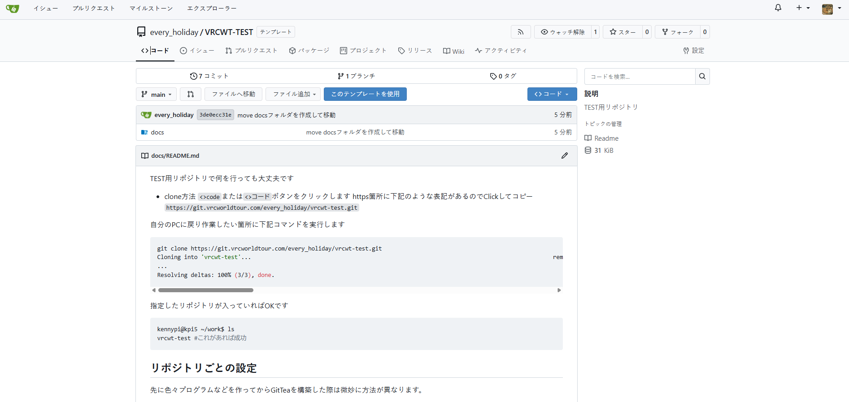The image size is (849, 402).
Task: Star the repository with スター button
Action: (x=623, y=32)
